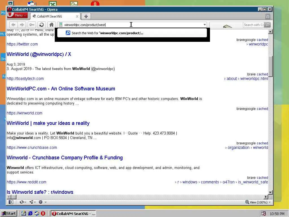Viewport: 289px width, 217px height.
Task: Open the https://winworld.com link
Action: (x=25, y=113)
